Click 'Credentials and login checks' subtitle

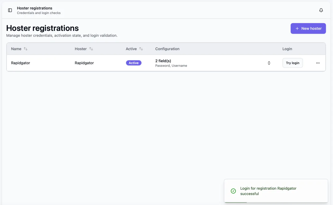39,13
